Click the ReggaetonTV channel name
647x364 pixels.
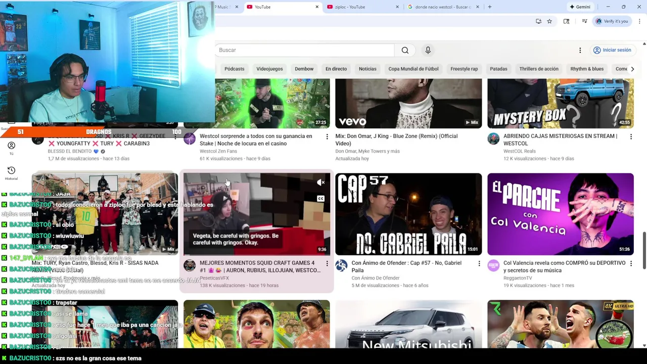point(518,278)
